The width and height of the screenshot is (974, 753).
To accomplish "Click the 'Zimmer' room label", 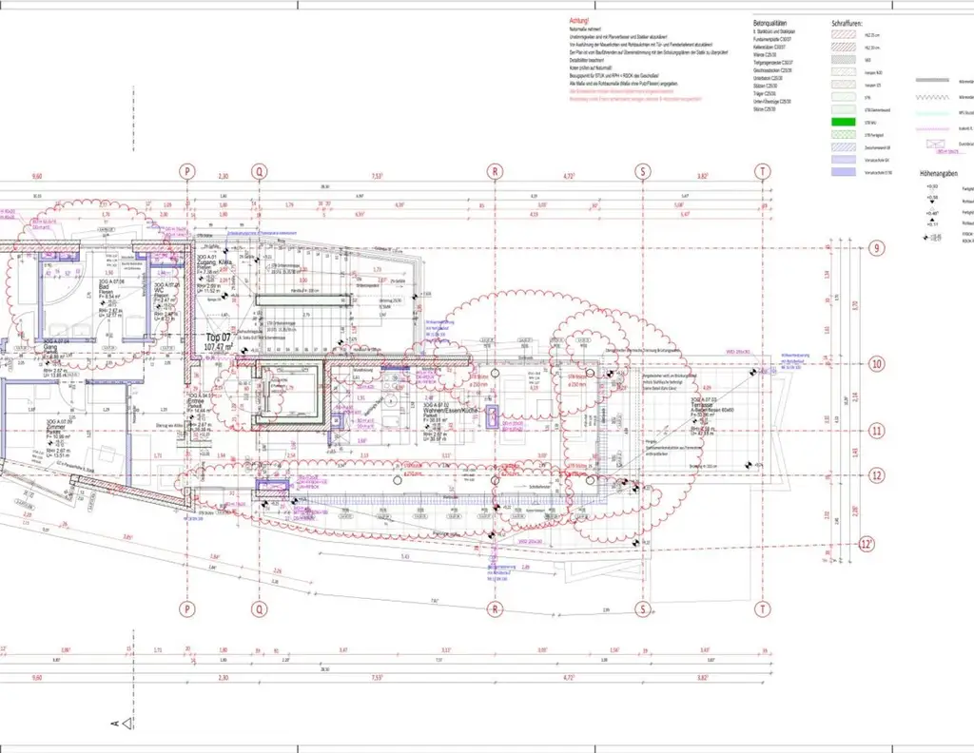I will point(55,427).
